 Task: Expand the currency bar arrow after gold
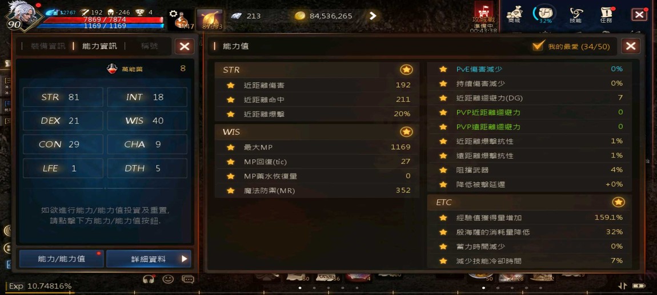(373, 16)
